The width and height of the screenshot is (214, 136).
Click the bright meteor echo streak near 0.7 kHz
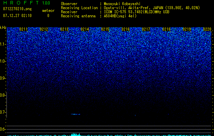[x=76, y=114]
